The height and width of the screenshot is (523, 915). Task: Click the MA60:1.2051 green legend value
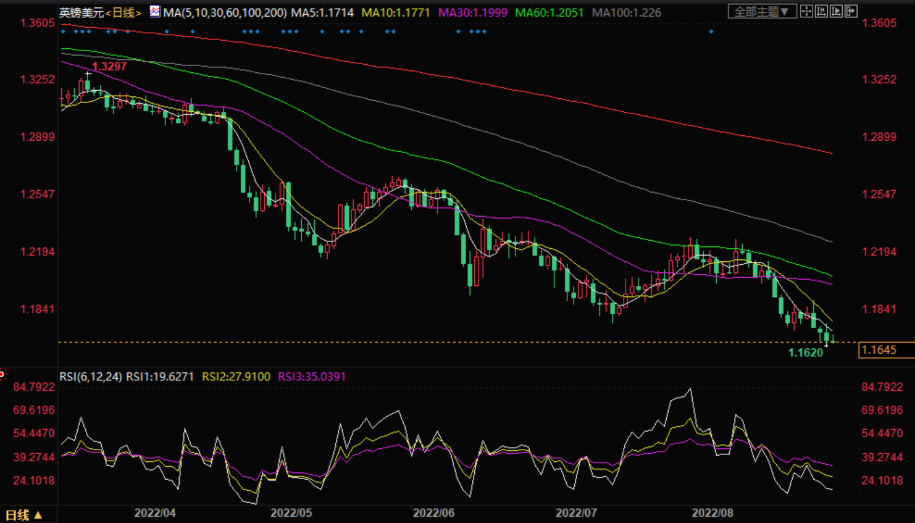pos(549,12)
